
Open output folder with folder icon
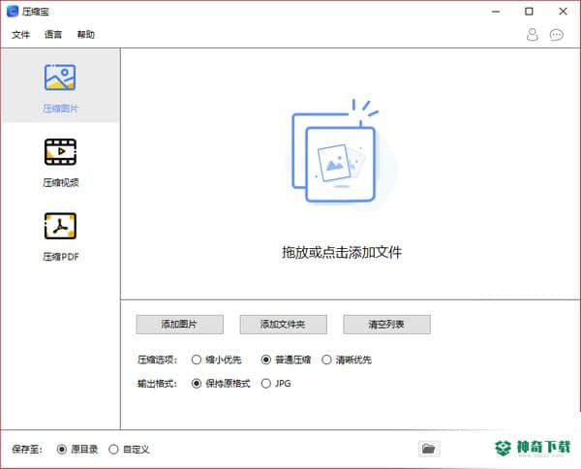(429, 449)
